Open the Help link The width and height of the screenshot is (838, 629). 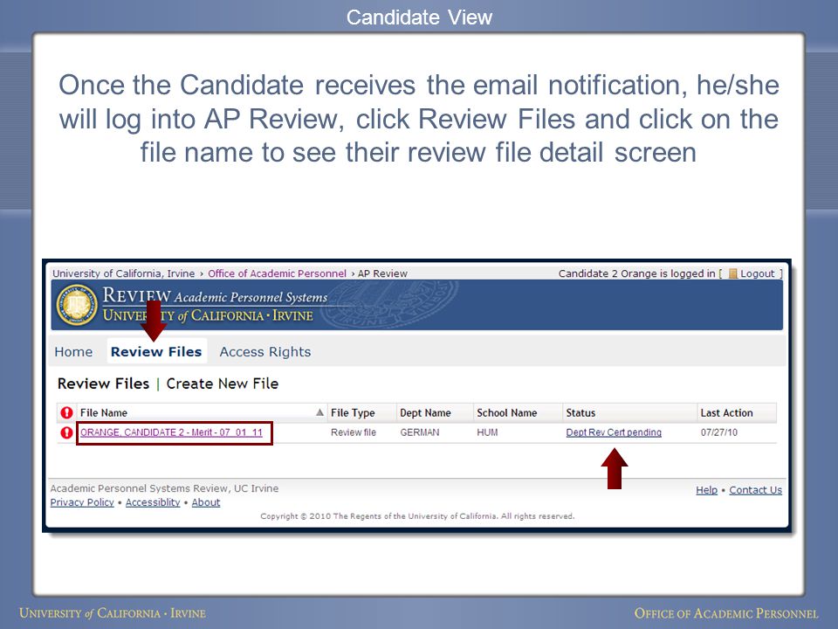click(706, 490)
